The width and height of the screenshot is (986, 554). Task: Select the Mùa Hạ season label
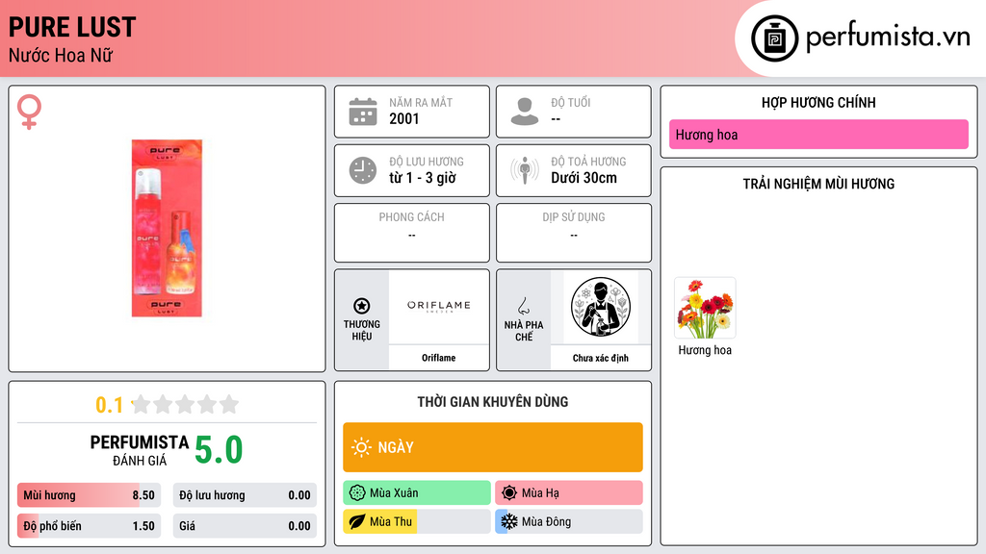click(540, 493)
